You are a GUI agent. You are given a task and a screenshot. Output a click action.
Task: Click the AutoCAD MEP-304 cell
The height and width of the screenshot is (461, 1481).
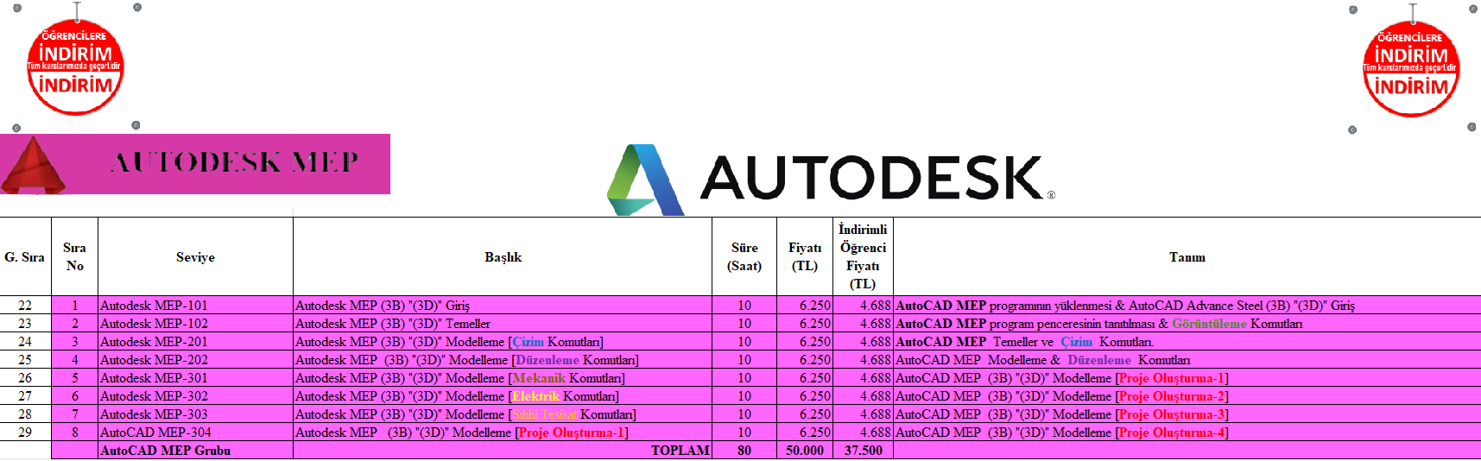(196, 433)
